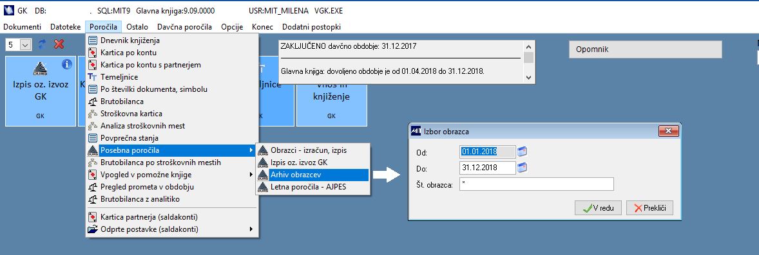Click scroll up arrow in message box
Screen dimensions: 759x255
[x=528, y=47]
